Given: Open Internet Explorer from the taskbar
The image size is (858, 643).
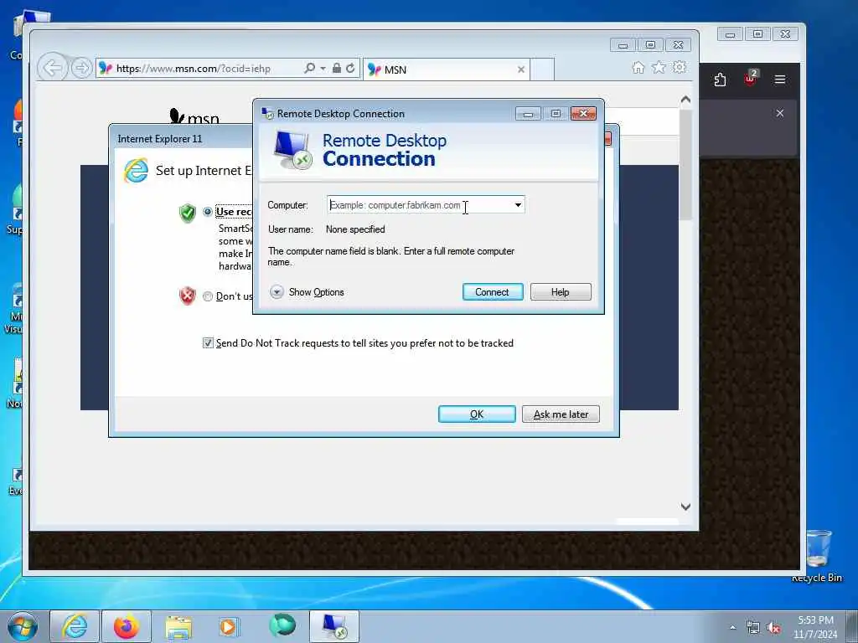Looking at the screenshot, I should click(75, 626).
